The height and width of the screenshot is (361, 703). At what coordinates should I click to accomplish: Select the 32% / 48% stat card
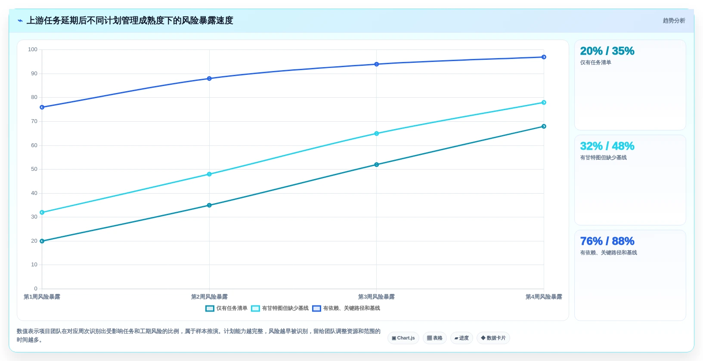(630, 180)
